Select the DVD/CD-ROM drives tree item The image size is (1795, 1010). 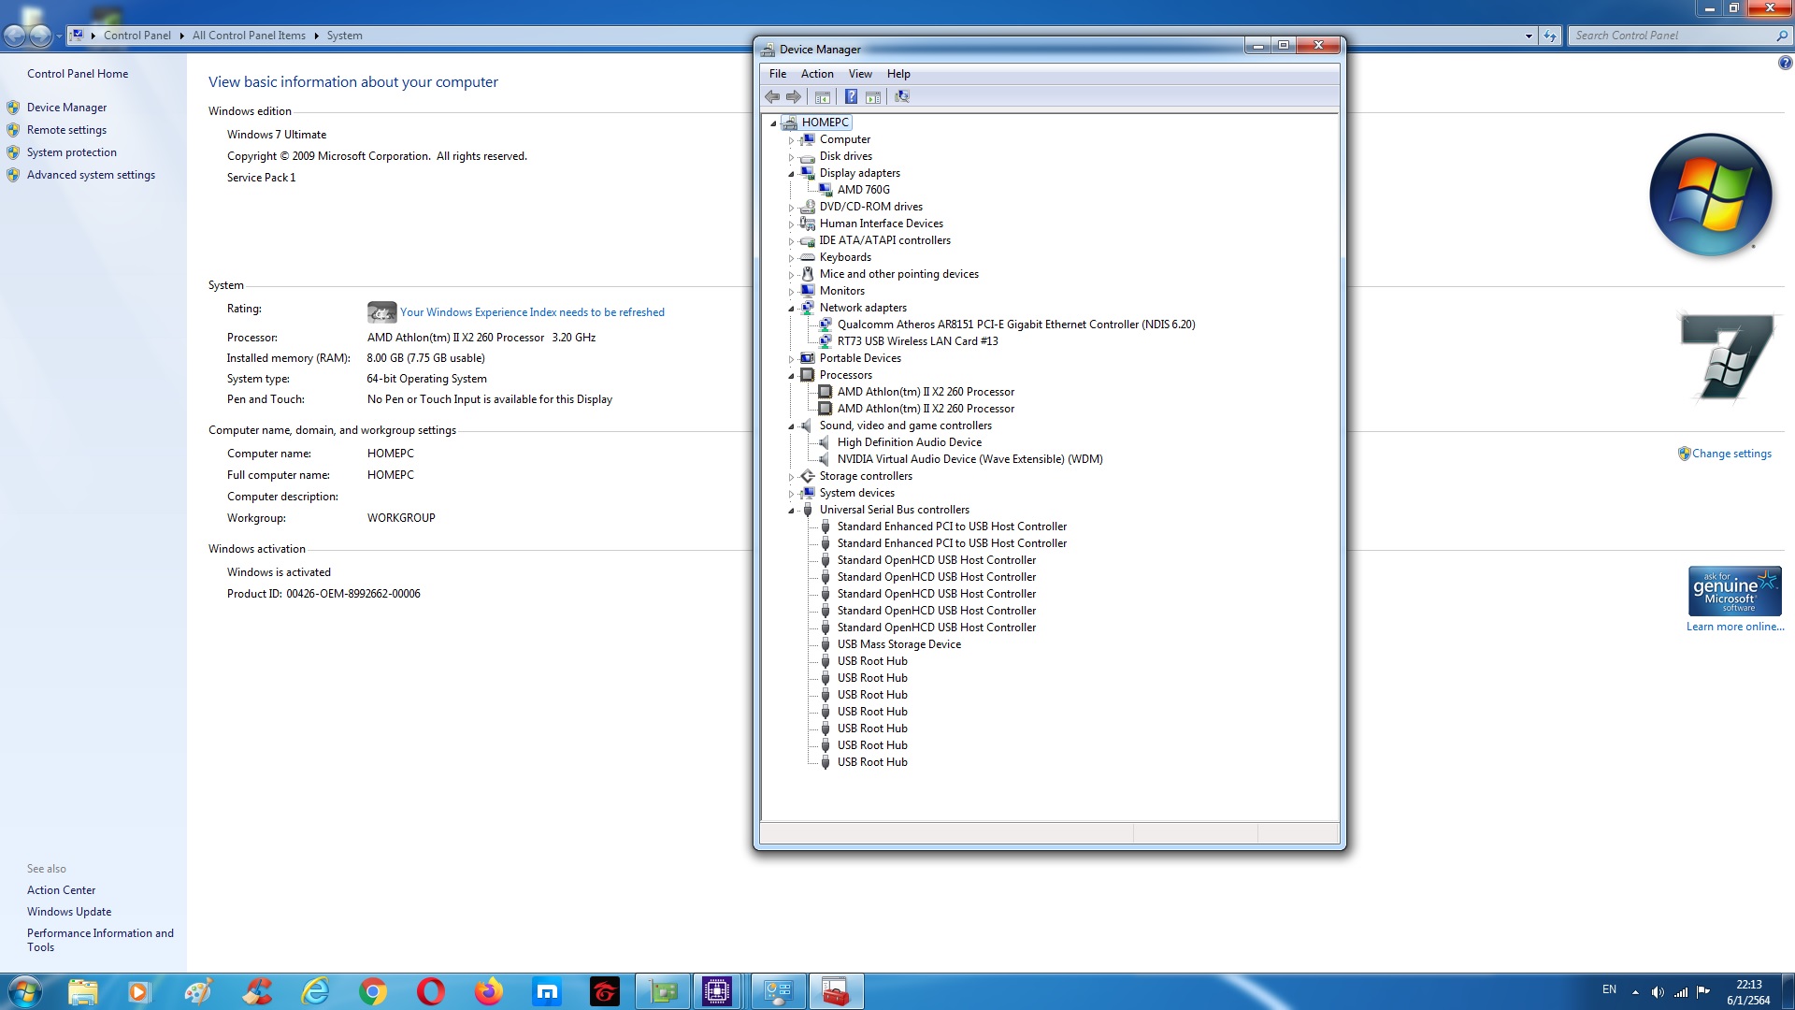(870, 207)
